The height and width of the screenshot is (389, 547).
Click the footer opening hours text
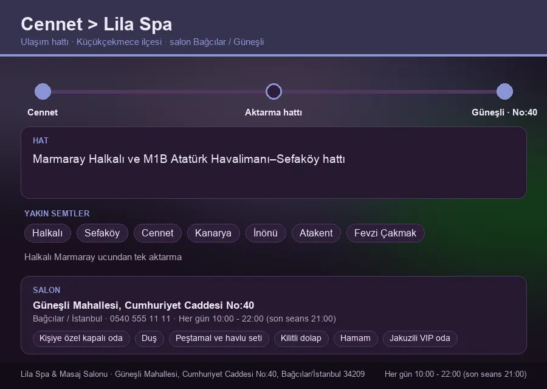coord(455,374)
